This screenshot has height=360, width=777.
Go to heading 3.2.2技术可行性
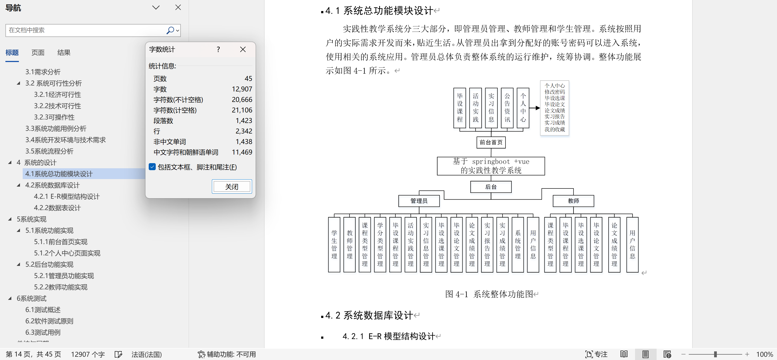57,106
